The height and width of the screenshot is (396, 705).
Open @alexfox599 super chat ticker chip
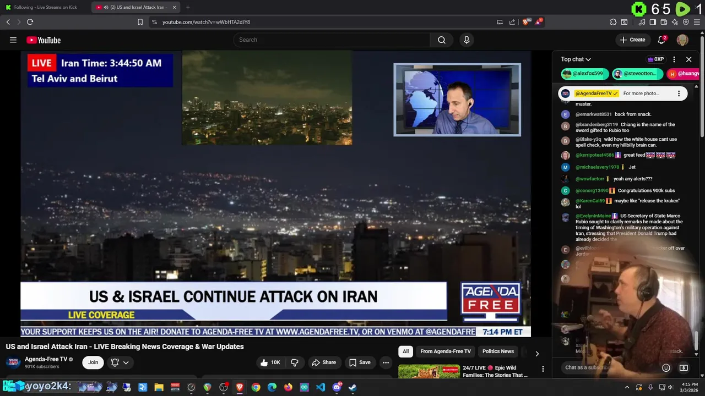coord(585,74)
